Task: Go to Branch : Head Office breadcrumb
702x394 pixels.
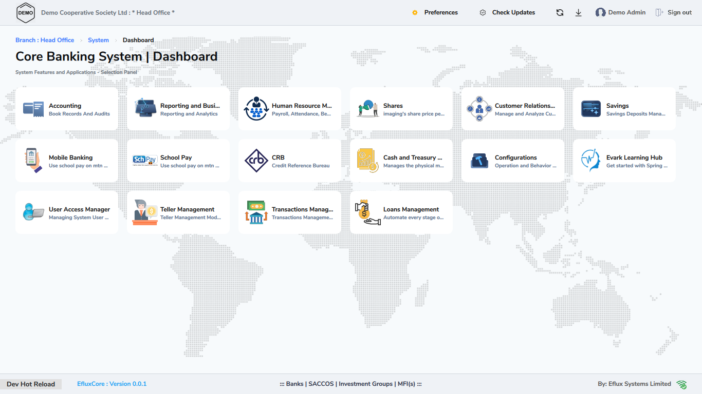Action: [45, 40]
